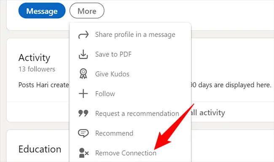Open the all activity link
Image resolution: width=274 pixels, height=162 pixels.
pos(208,113)
